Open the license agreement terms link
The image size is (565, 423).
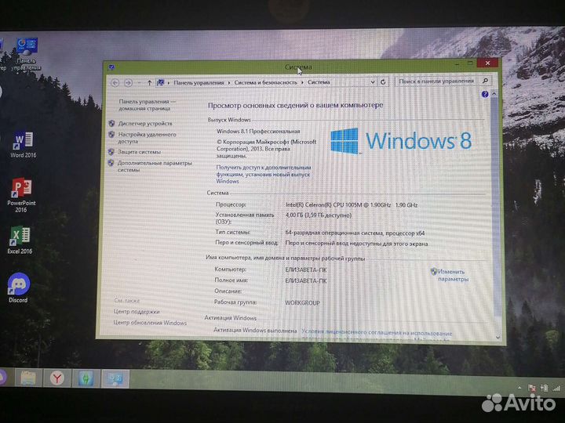(x=377, y=333)
